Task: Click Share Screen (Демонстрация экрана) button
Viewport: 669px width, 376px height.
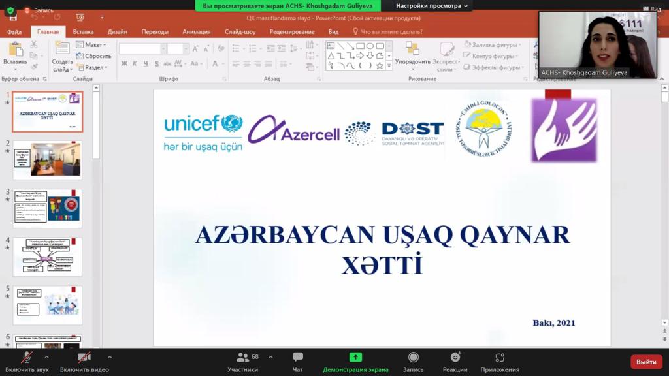Action: tap(355, 362)
